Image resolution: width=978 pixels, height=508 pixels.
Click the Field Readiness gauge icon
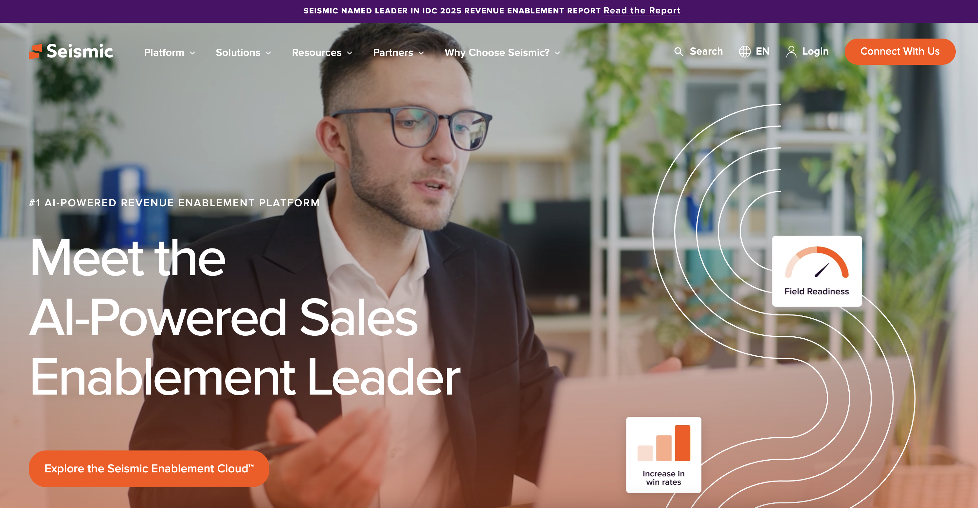[x=817, y=262]
